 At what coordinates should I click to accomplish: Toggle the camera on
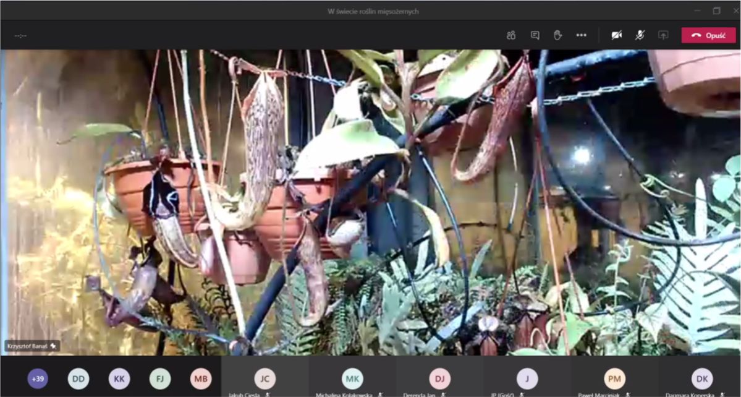616,35
